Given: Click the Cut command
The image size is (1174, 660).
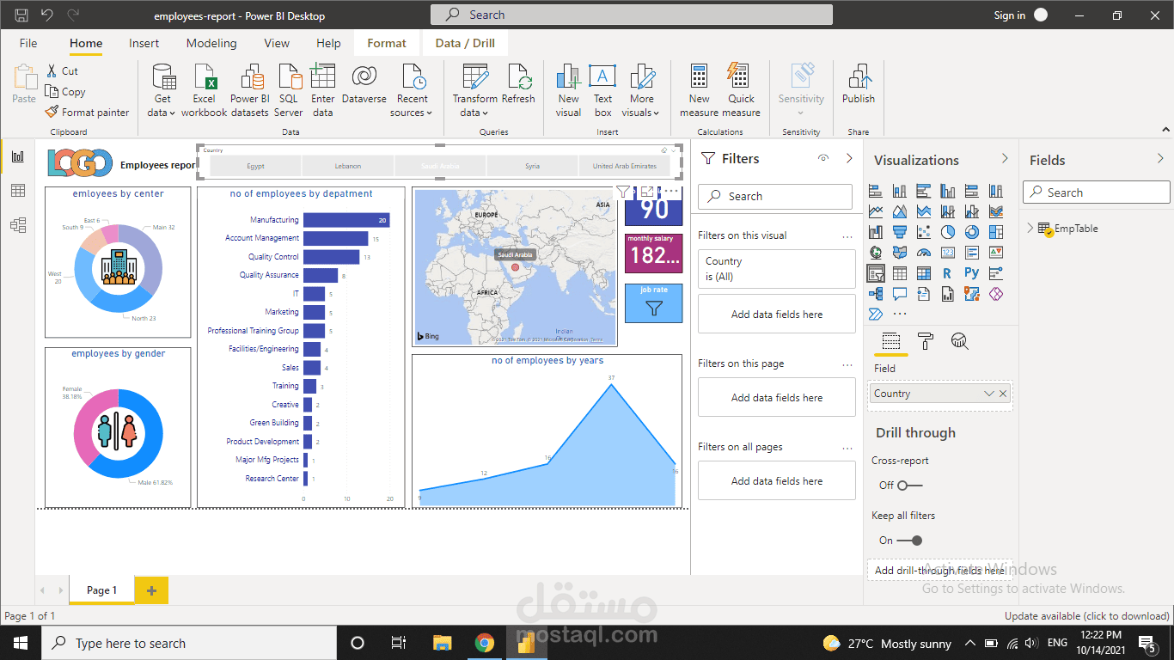Looking at the screenshot, I should tap(62, 71).
